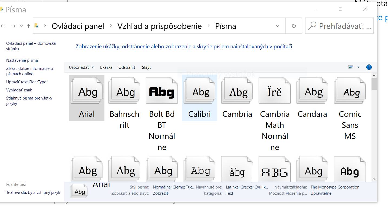Image resolution: width=388 pixels, height=209 pixels.
Task: Go up one level with up arrow
Action: pos(28,26)
